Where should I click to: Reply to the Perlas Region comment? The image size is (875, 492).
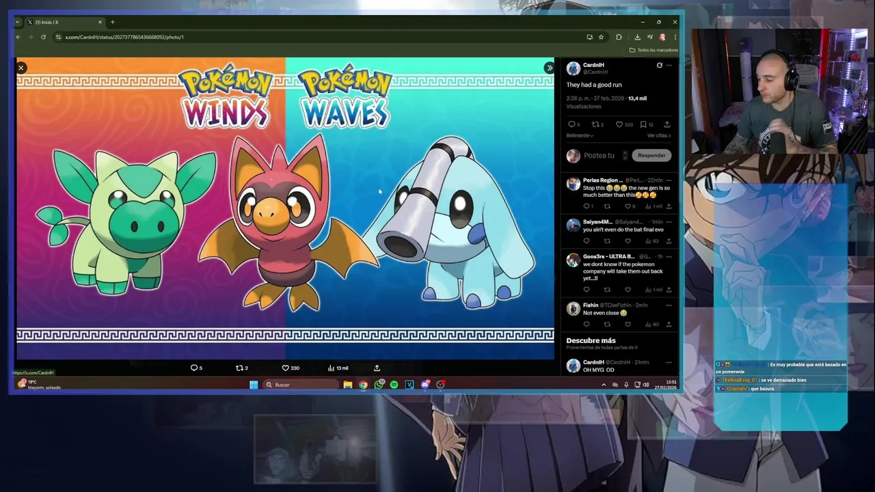586,206
